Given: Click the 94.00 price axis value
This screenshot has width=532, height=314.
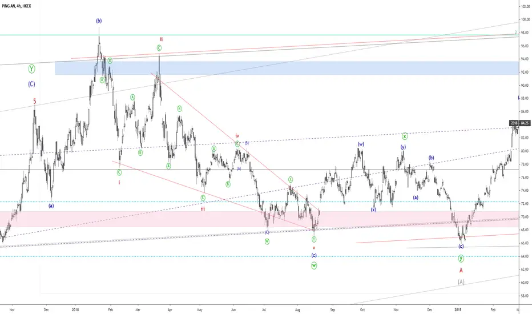Looking at the screenshot, I should (x=525, y=59).
